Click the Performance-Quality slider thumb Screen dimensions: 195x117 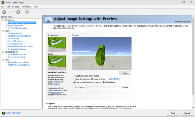(x=87, y=87)
